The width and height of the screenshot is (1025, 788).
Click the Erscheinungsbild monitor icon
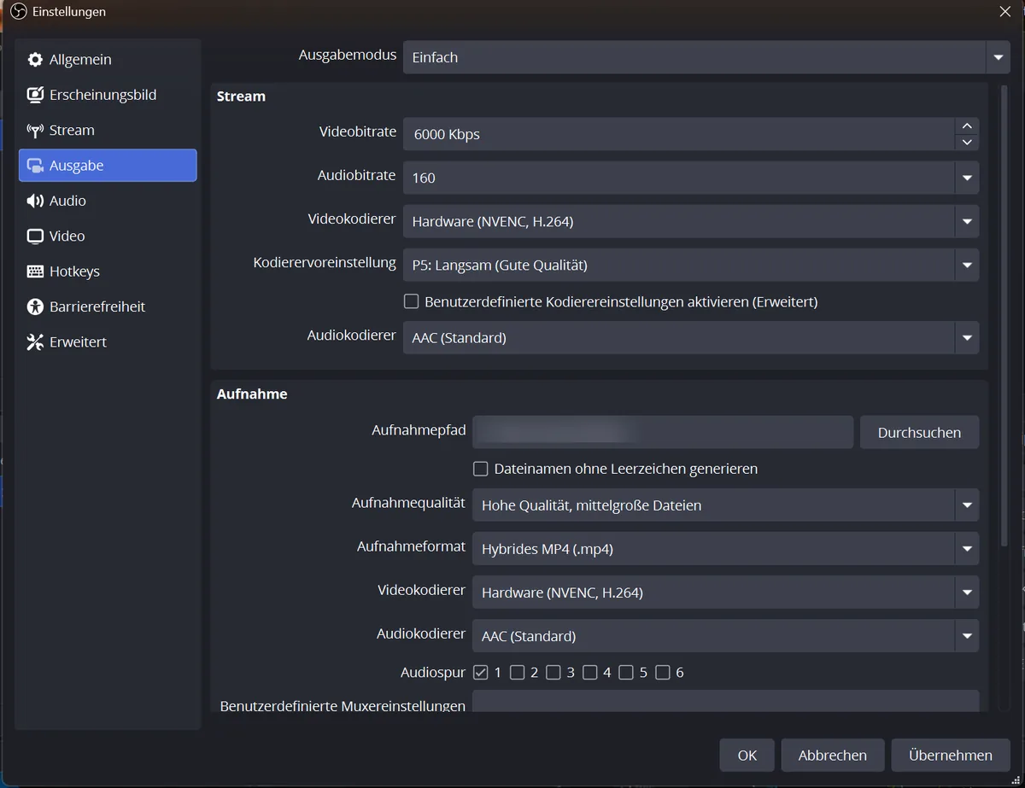(35, 95)
